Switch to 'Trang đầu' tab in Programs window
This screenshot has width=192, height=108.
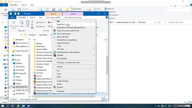[22, 17]
